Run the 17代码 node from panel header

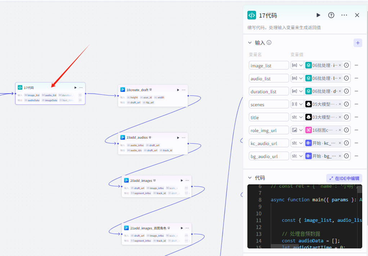coord(318,15)
